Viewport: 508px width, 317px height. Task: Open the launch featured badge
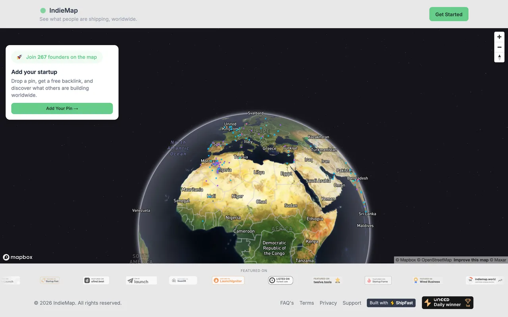[141, 280]
